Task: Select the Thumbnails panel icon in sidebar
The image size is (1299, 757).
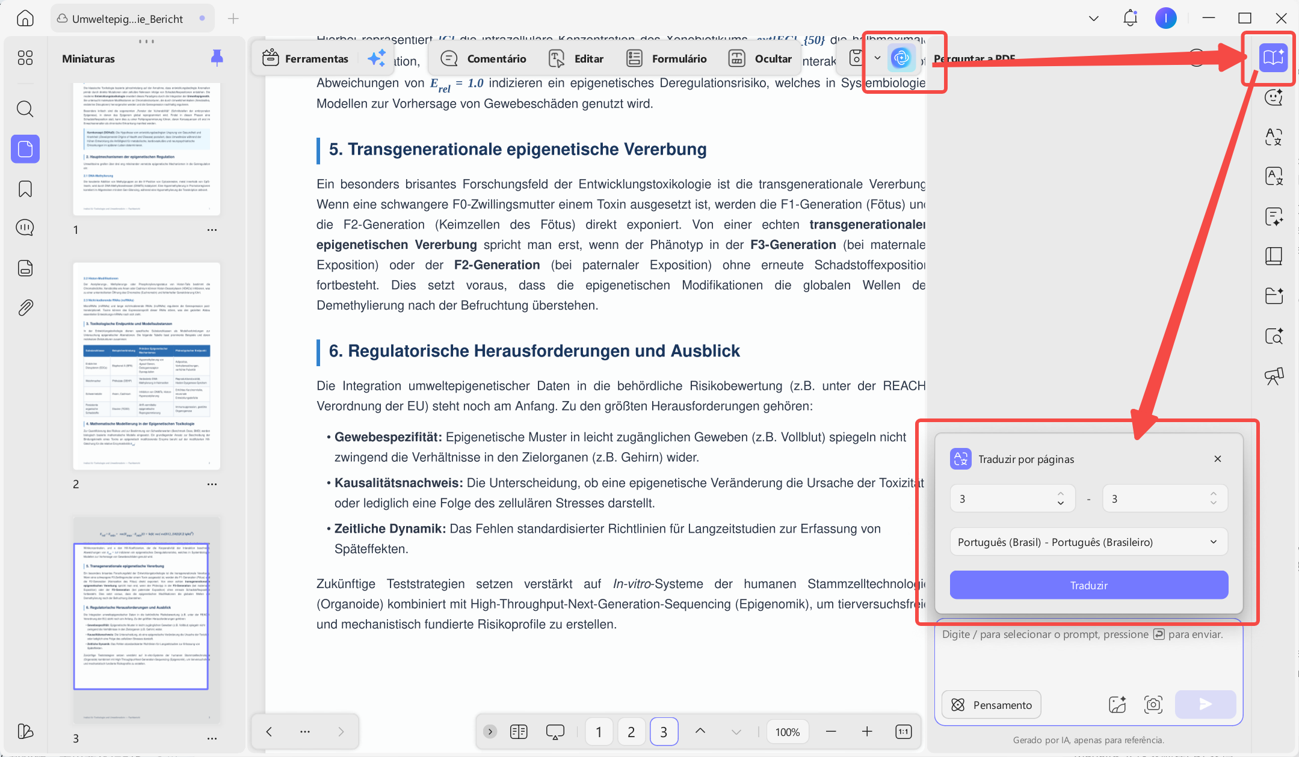Action: [x=25, y=149]
